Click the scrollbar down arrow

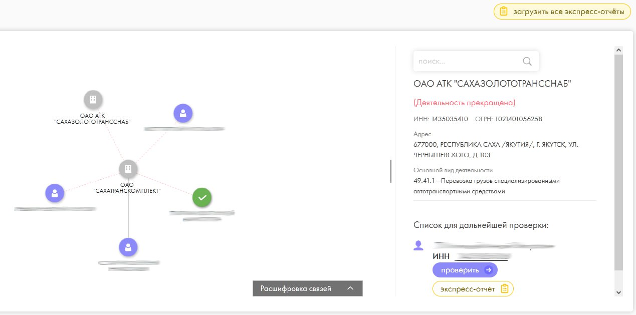click(618, 292)
